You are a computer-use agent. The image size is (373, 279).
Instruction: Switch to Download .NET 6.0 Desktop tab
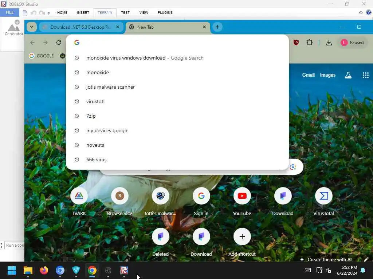[x=81, y=27]
